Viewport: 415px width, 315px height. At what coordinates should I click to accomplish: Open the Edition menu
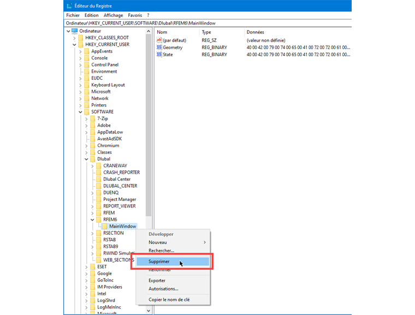coord(91,15)
